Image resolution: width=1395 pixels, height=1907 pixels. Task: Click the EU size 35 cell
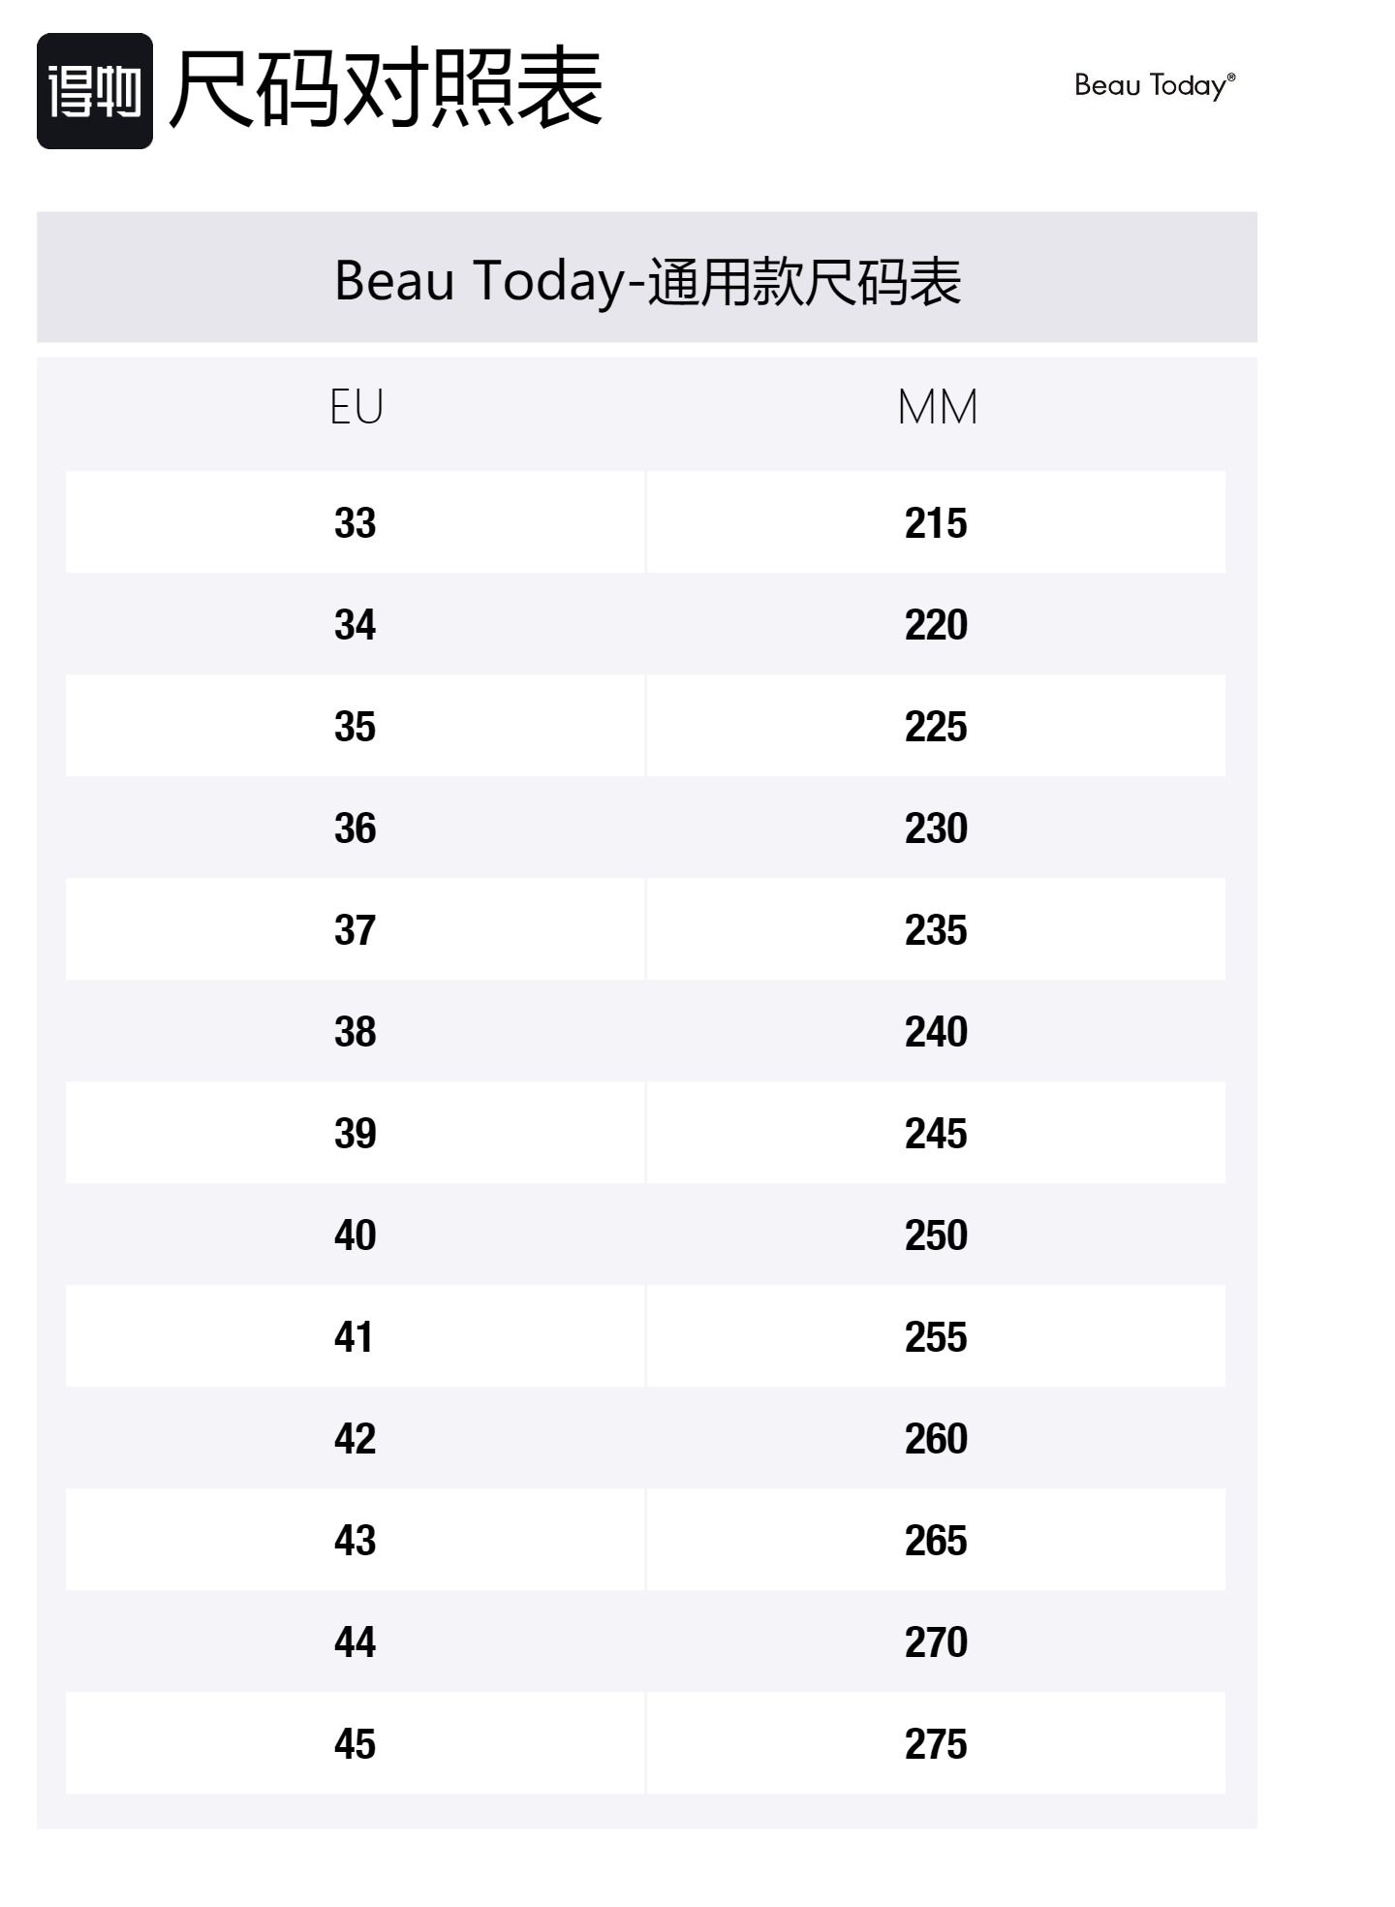pyautogui.click(x=355, y=727)
